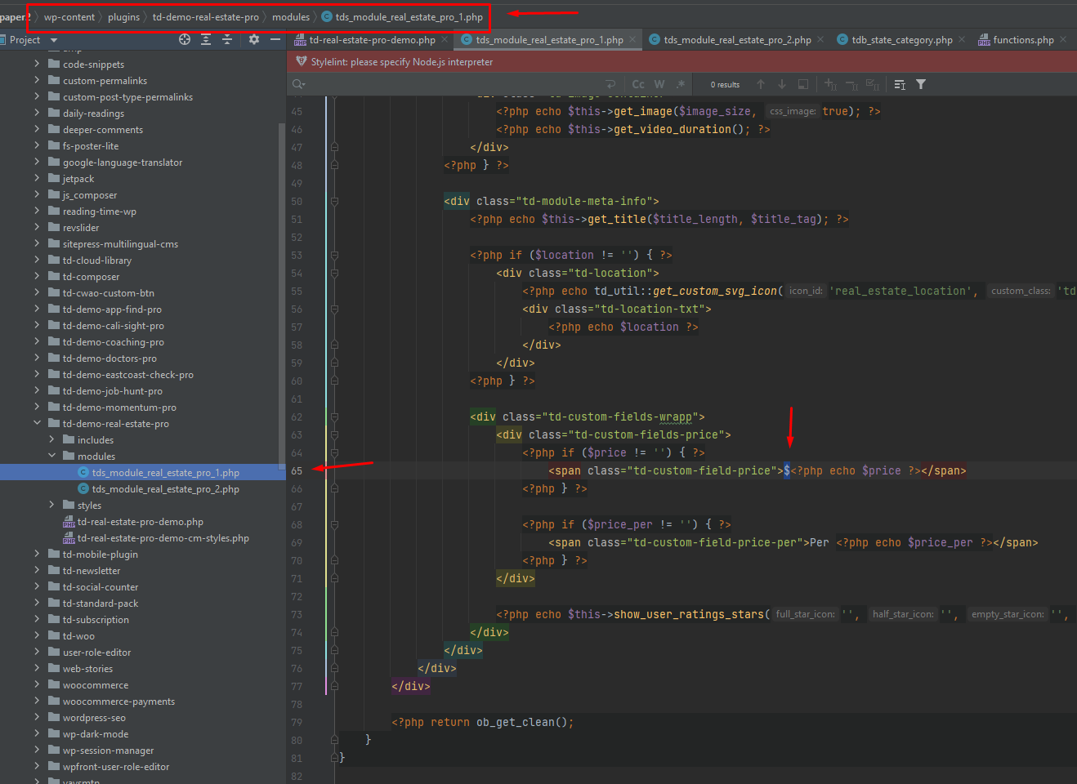Image resolution: width=1077 pixels, height=784 pixels.
Task: Click wp-content in breadcrumb path
Action: [x=69, y=17]
